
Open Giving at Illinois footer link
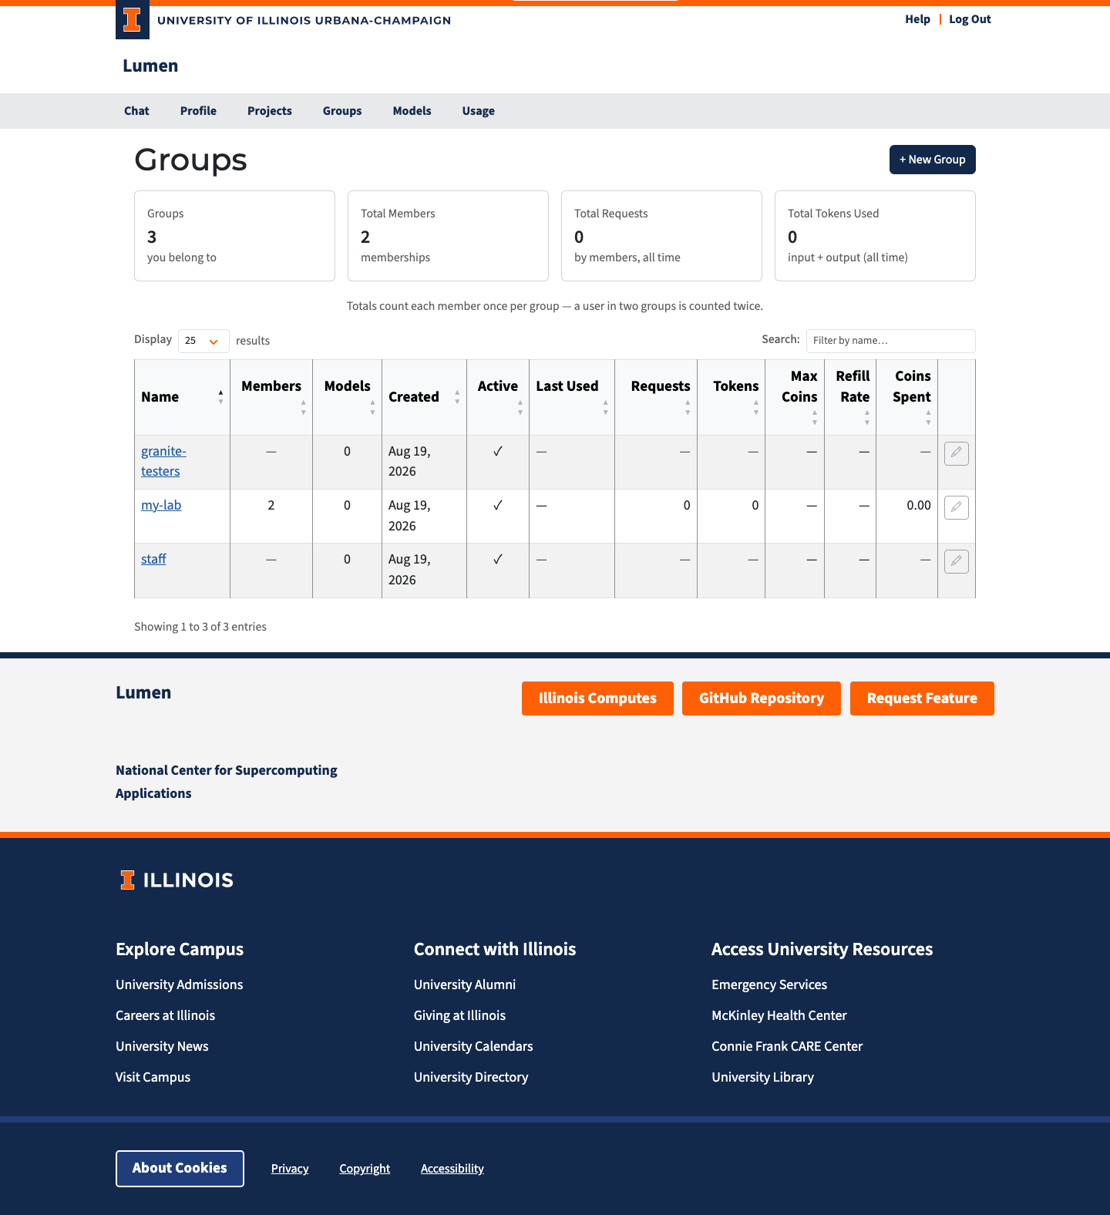pos(459,1015)
